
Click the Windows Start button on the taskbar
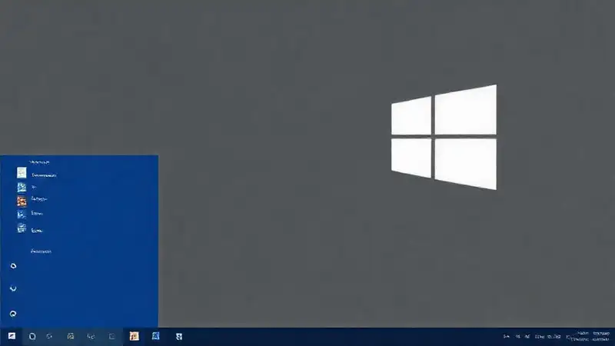click(x=12, y=336)
